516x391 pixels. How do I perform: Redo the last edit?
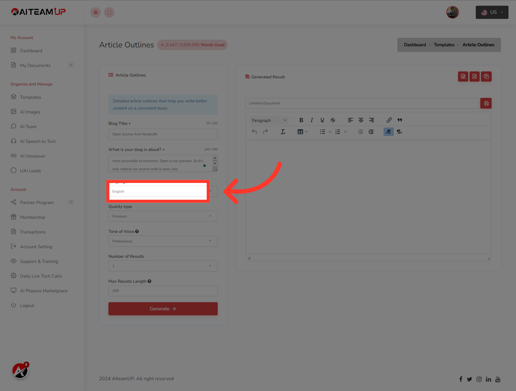pos(265,132)
